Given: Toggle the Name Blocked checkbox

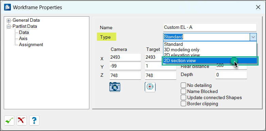Looking at the screenshot, I should (183, 91).
